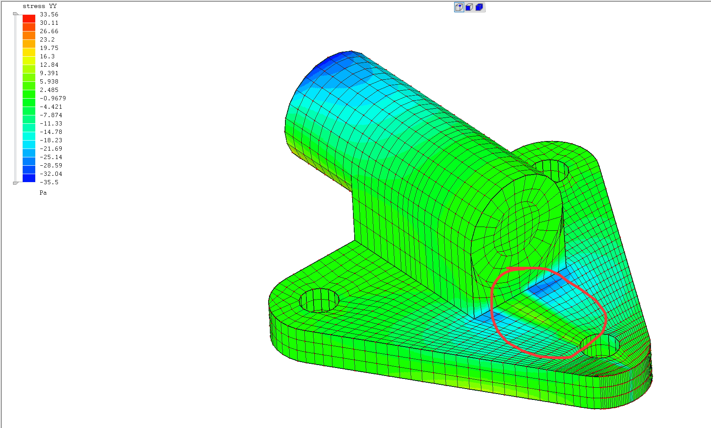The width and height of the screenshot is (711, 428).
Task: Select the face selection cube icon
Action: [x=469, y=7]
